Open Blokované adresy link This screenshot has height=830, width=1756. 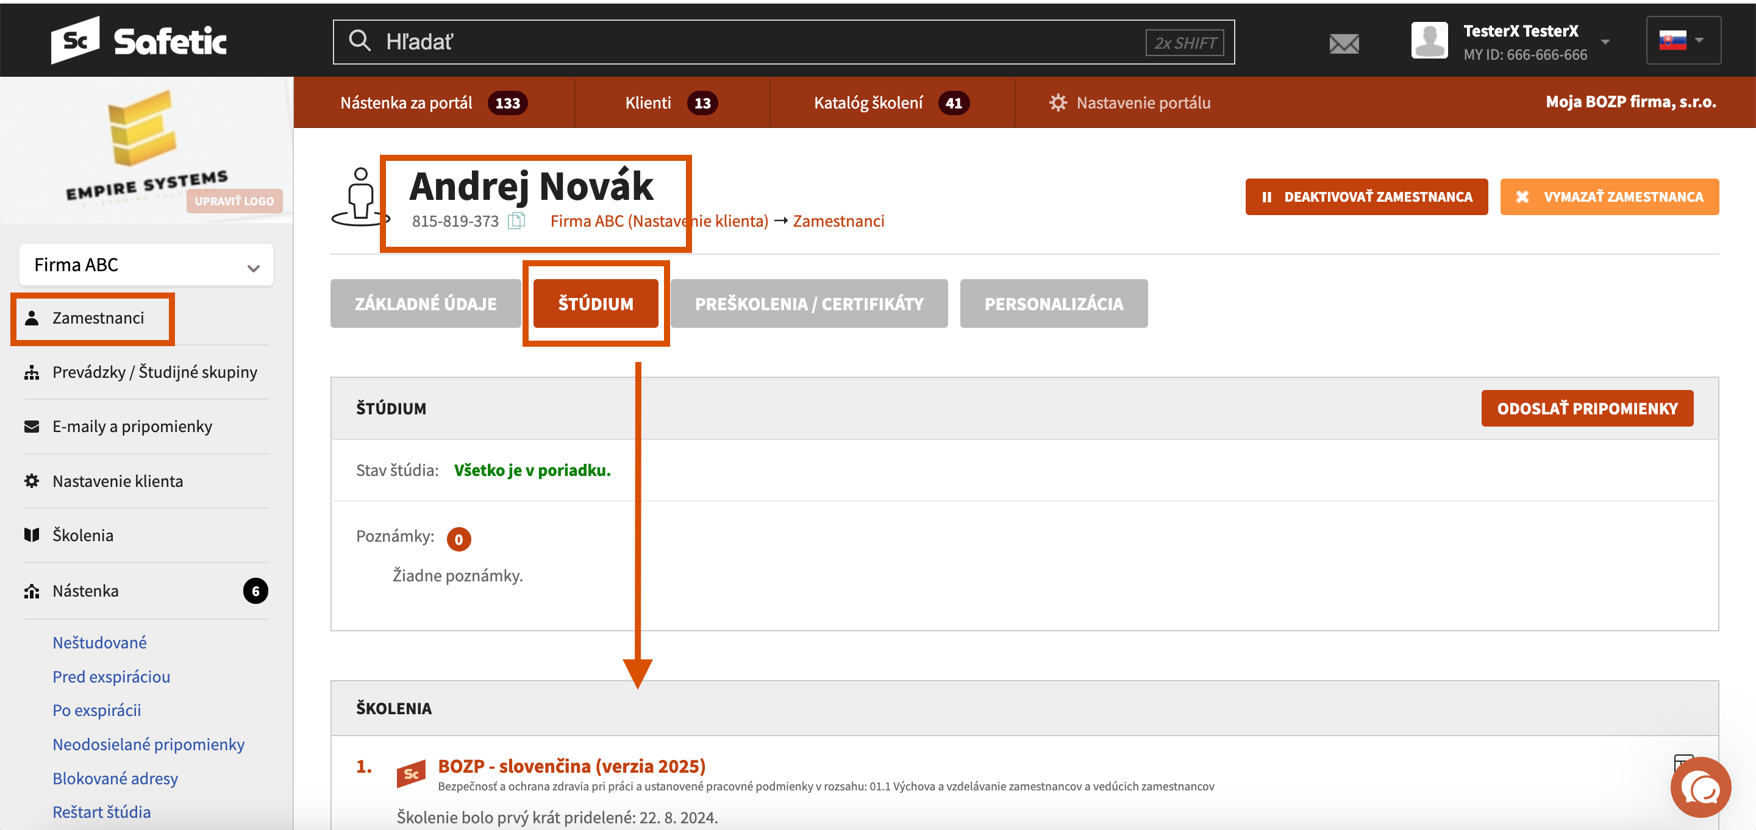coord(115,778)
